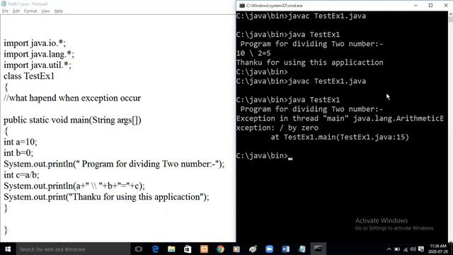Open the Windows Start menu
Image resolution: width=453 pixels, height=255 pixels.
(8, 249)
